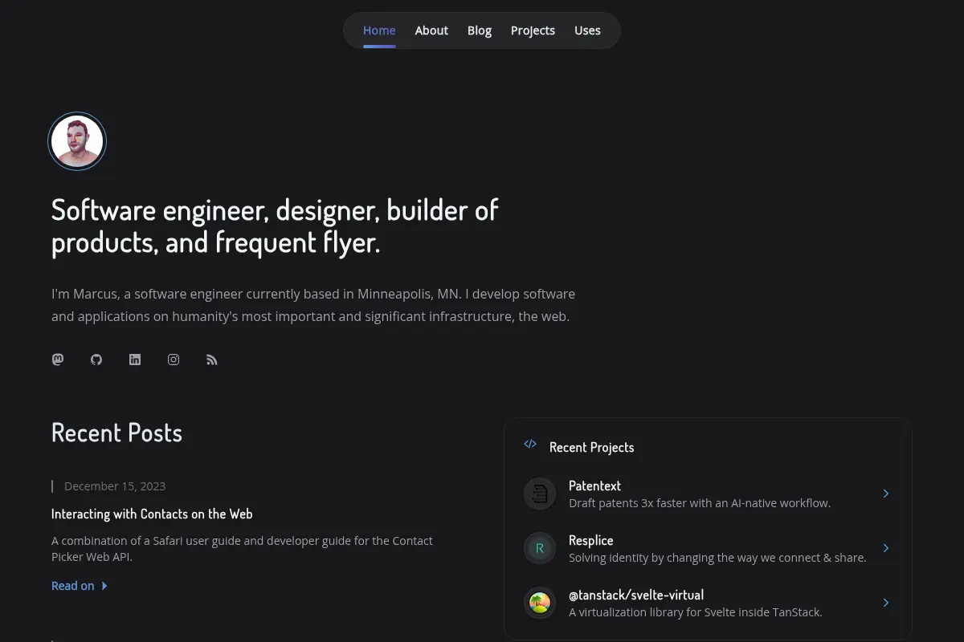Click the I'm Marcus intro paragraph
Image resolution: width=964 pixels, height=642 pixels.
coord(313,305)
